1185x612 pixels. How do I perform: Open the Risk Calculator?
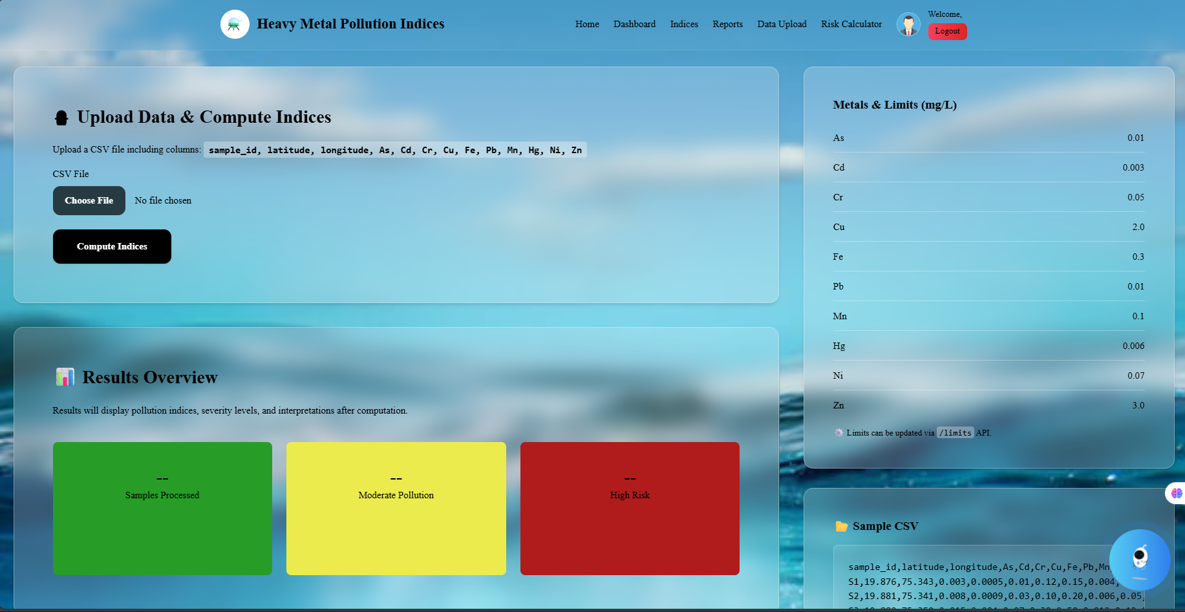pyautogui.click(x=851, y=24)
